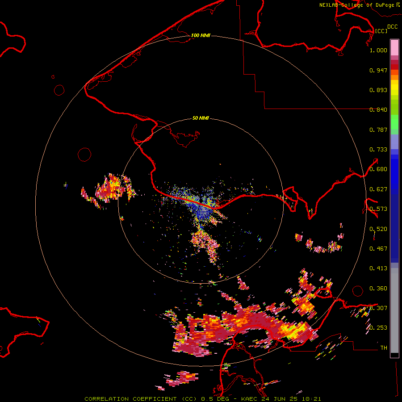Click the TH label on the scale
402x402 pixels.
pyautogui.click(x=384, y=348)
